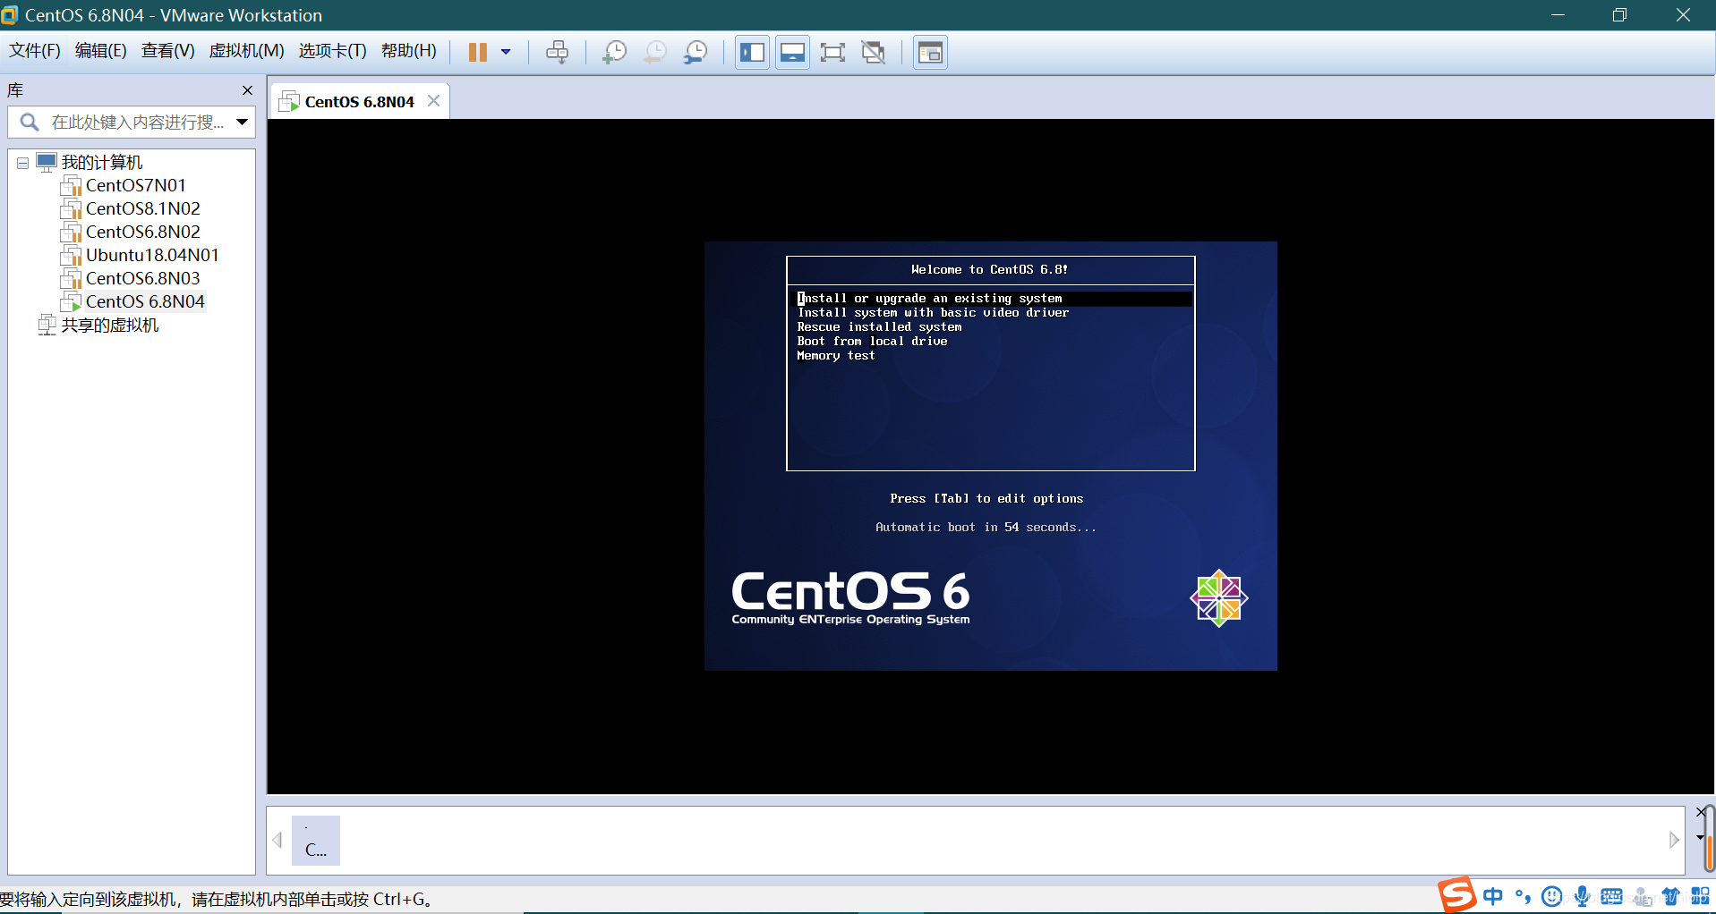Select CentOS8.1N02 in the library

[x=143, y=209]
